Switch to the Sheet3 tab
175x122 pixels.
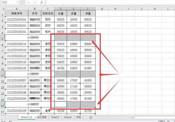click(55, 117)
